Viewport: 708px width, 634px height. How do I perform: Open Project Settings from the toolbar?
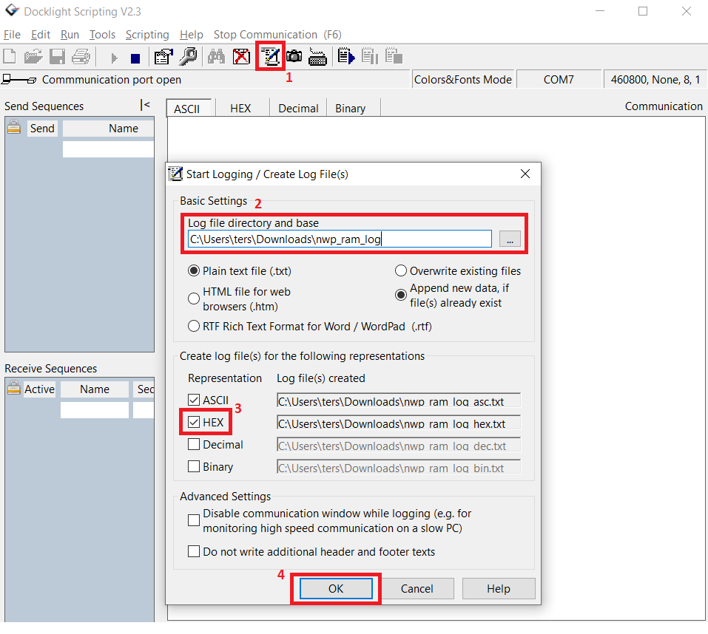pyautogui.click(x=163, y=56)
